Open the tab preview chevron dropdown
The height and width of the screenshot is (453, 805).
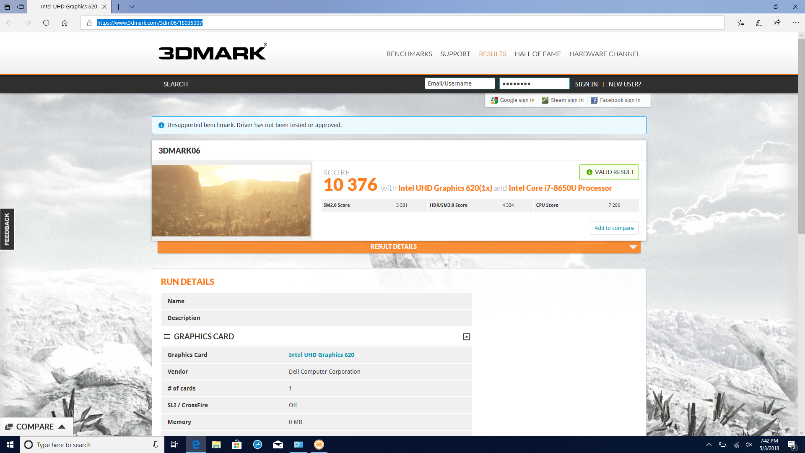coord(132,7)
